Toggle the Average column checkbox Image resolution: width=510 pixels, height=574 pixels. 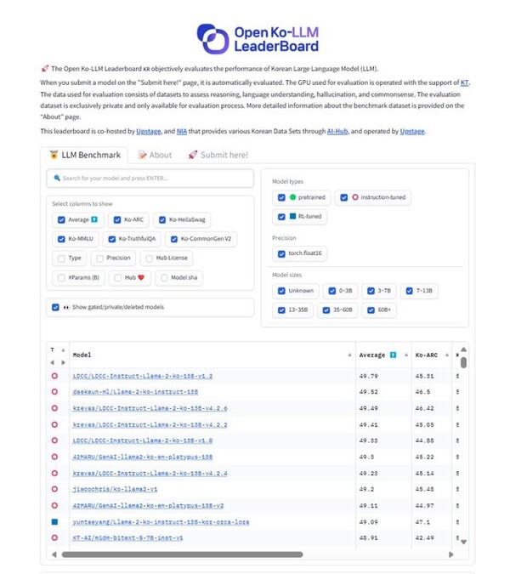coord(61,219)
